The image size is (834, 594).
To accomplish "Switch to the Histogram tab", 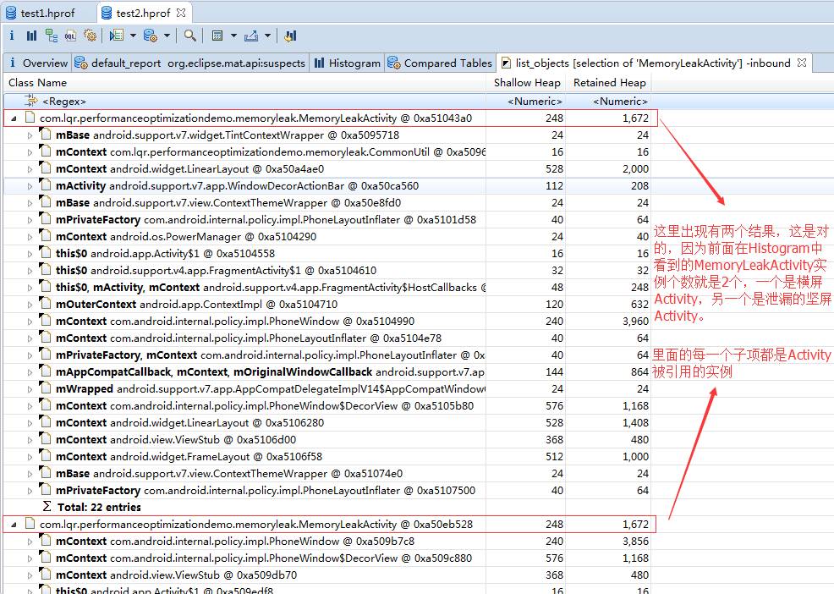I will pos(347,63).
